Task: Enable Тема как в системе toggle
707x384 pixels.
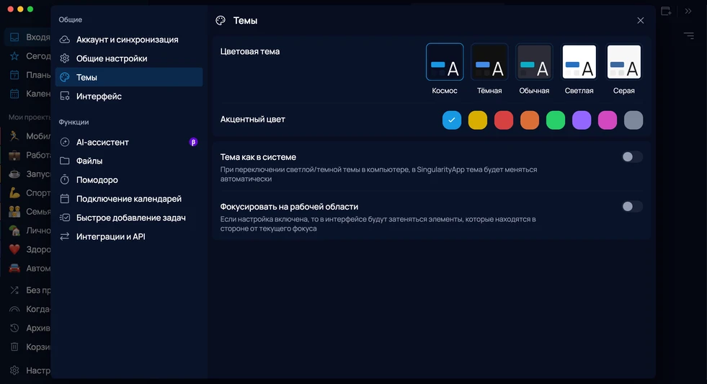Action: click(632, 157)
